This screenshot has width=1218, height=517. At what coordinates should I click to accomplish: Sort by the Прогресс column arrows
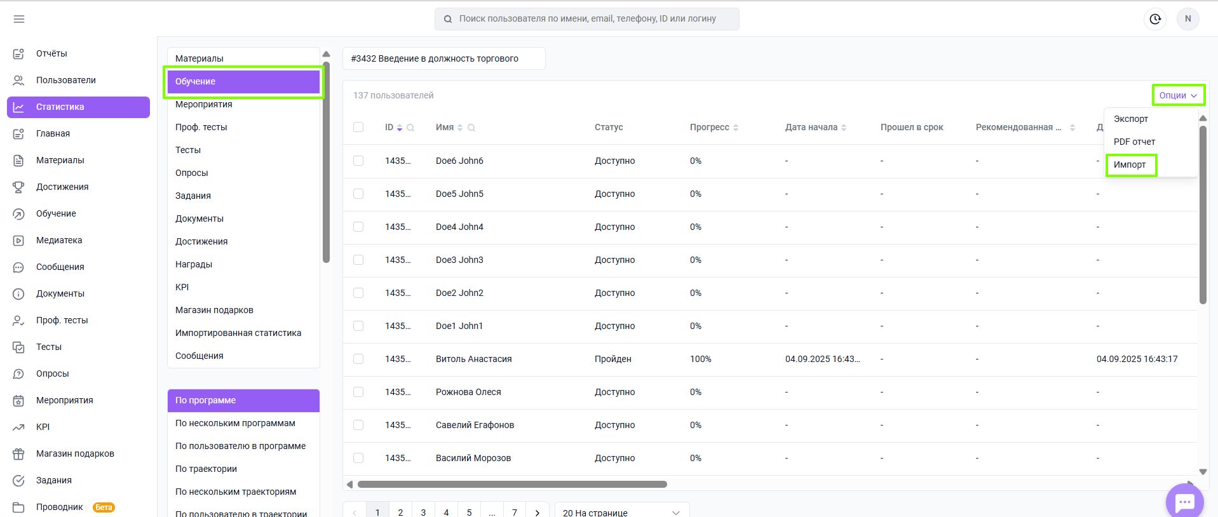(736, 128)
